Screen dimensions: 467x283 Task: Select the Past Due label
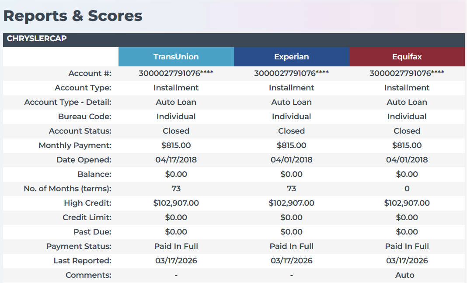pos(92,232)
